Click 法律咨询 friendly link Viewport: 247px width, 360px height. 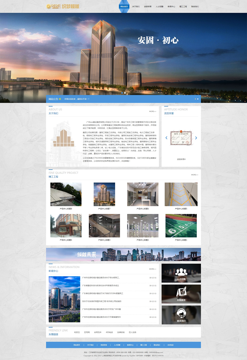(x=120, y=332)
